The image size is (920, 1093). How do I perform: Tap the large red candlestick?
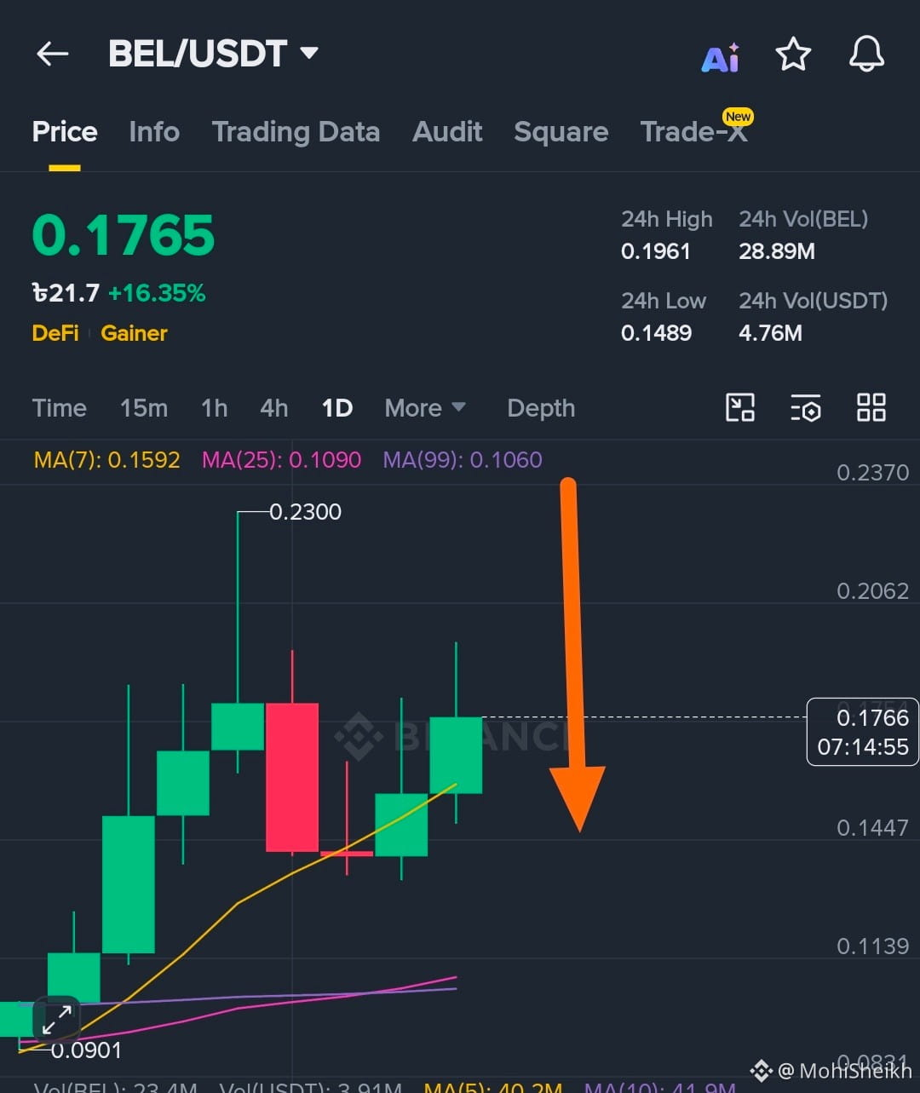292,777
